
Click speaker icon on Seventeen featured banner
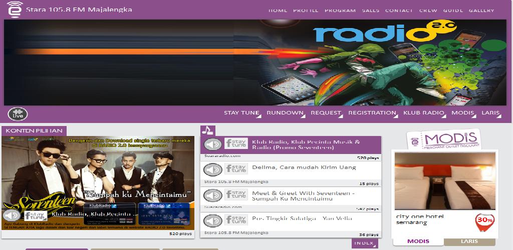(x=12, y=215)
